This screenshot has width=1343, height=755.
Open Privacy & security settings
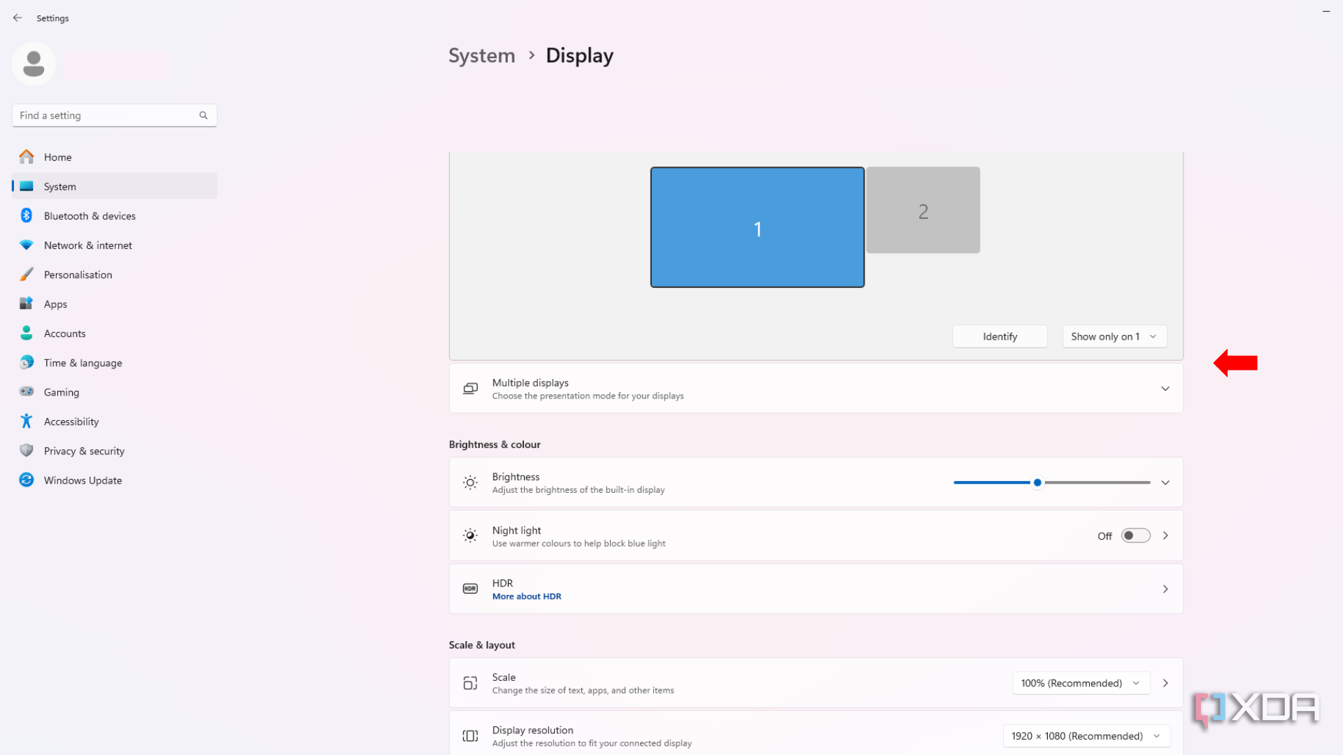point(84,451)
